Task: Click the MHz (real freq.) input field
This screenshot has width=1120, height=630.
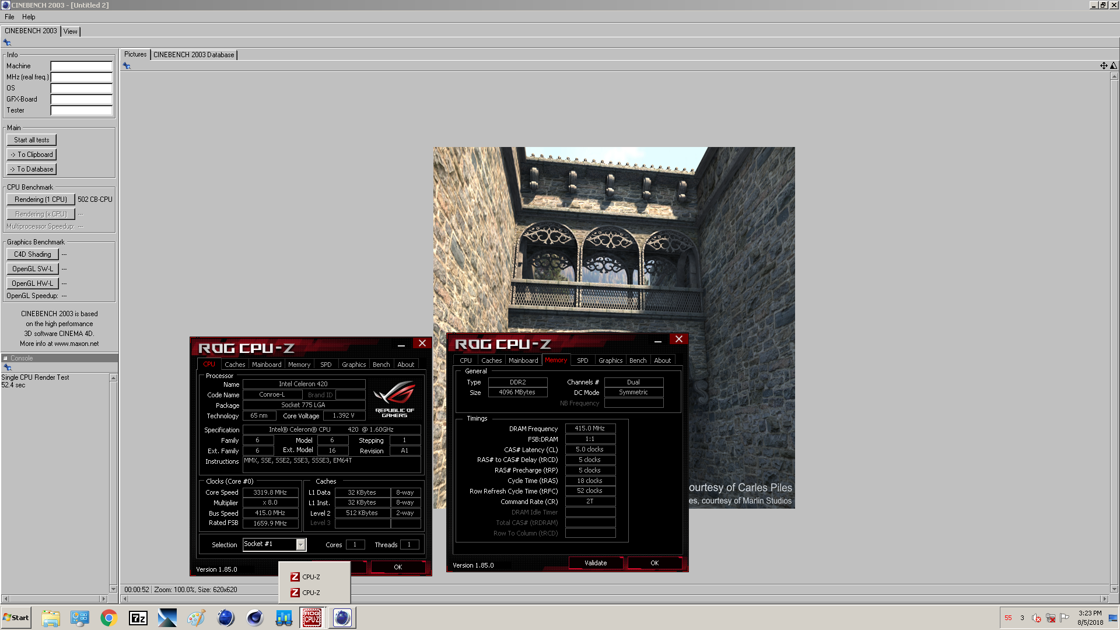Action: [x=82, y=77]
